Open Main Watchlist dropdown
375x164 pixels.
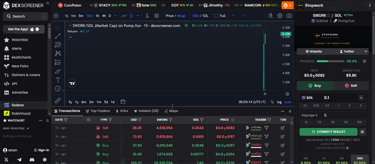point(16,128)
